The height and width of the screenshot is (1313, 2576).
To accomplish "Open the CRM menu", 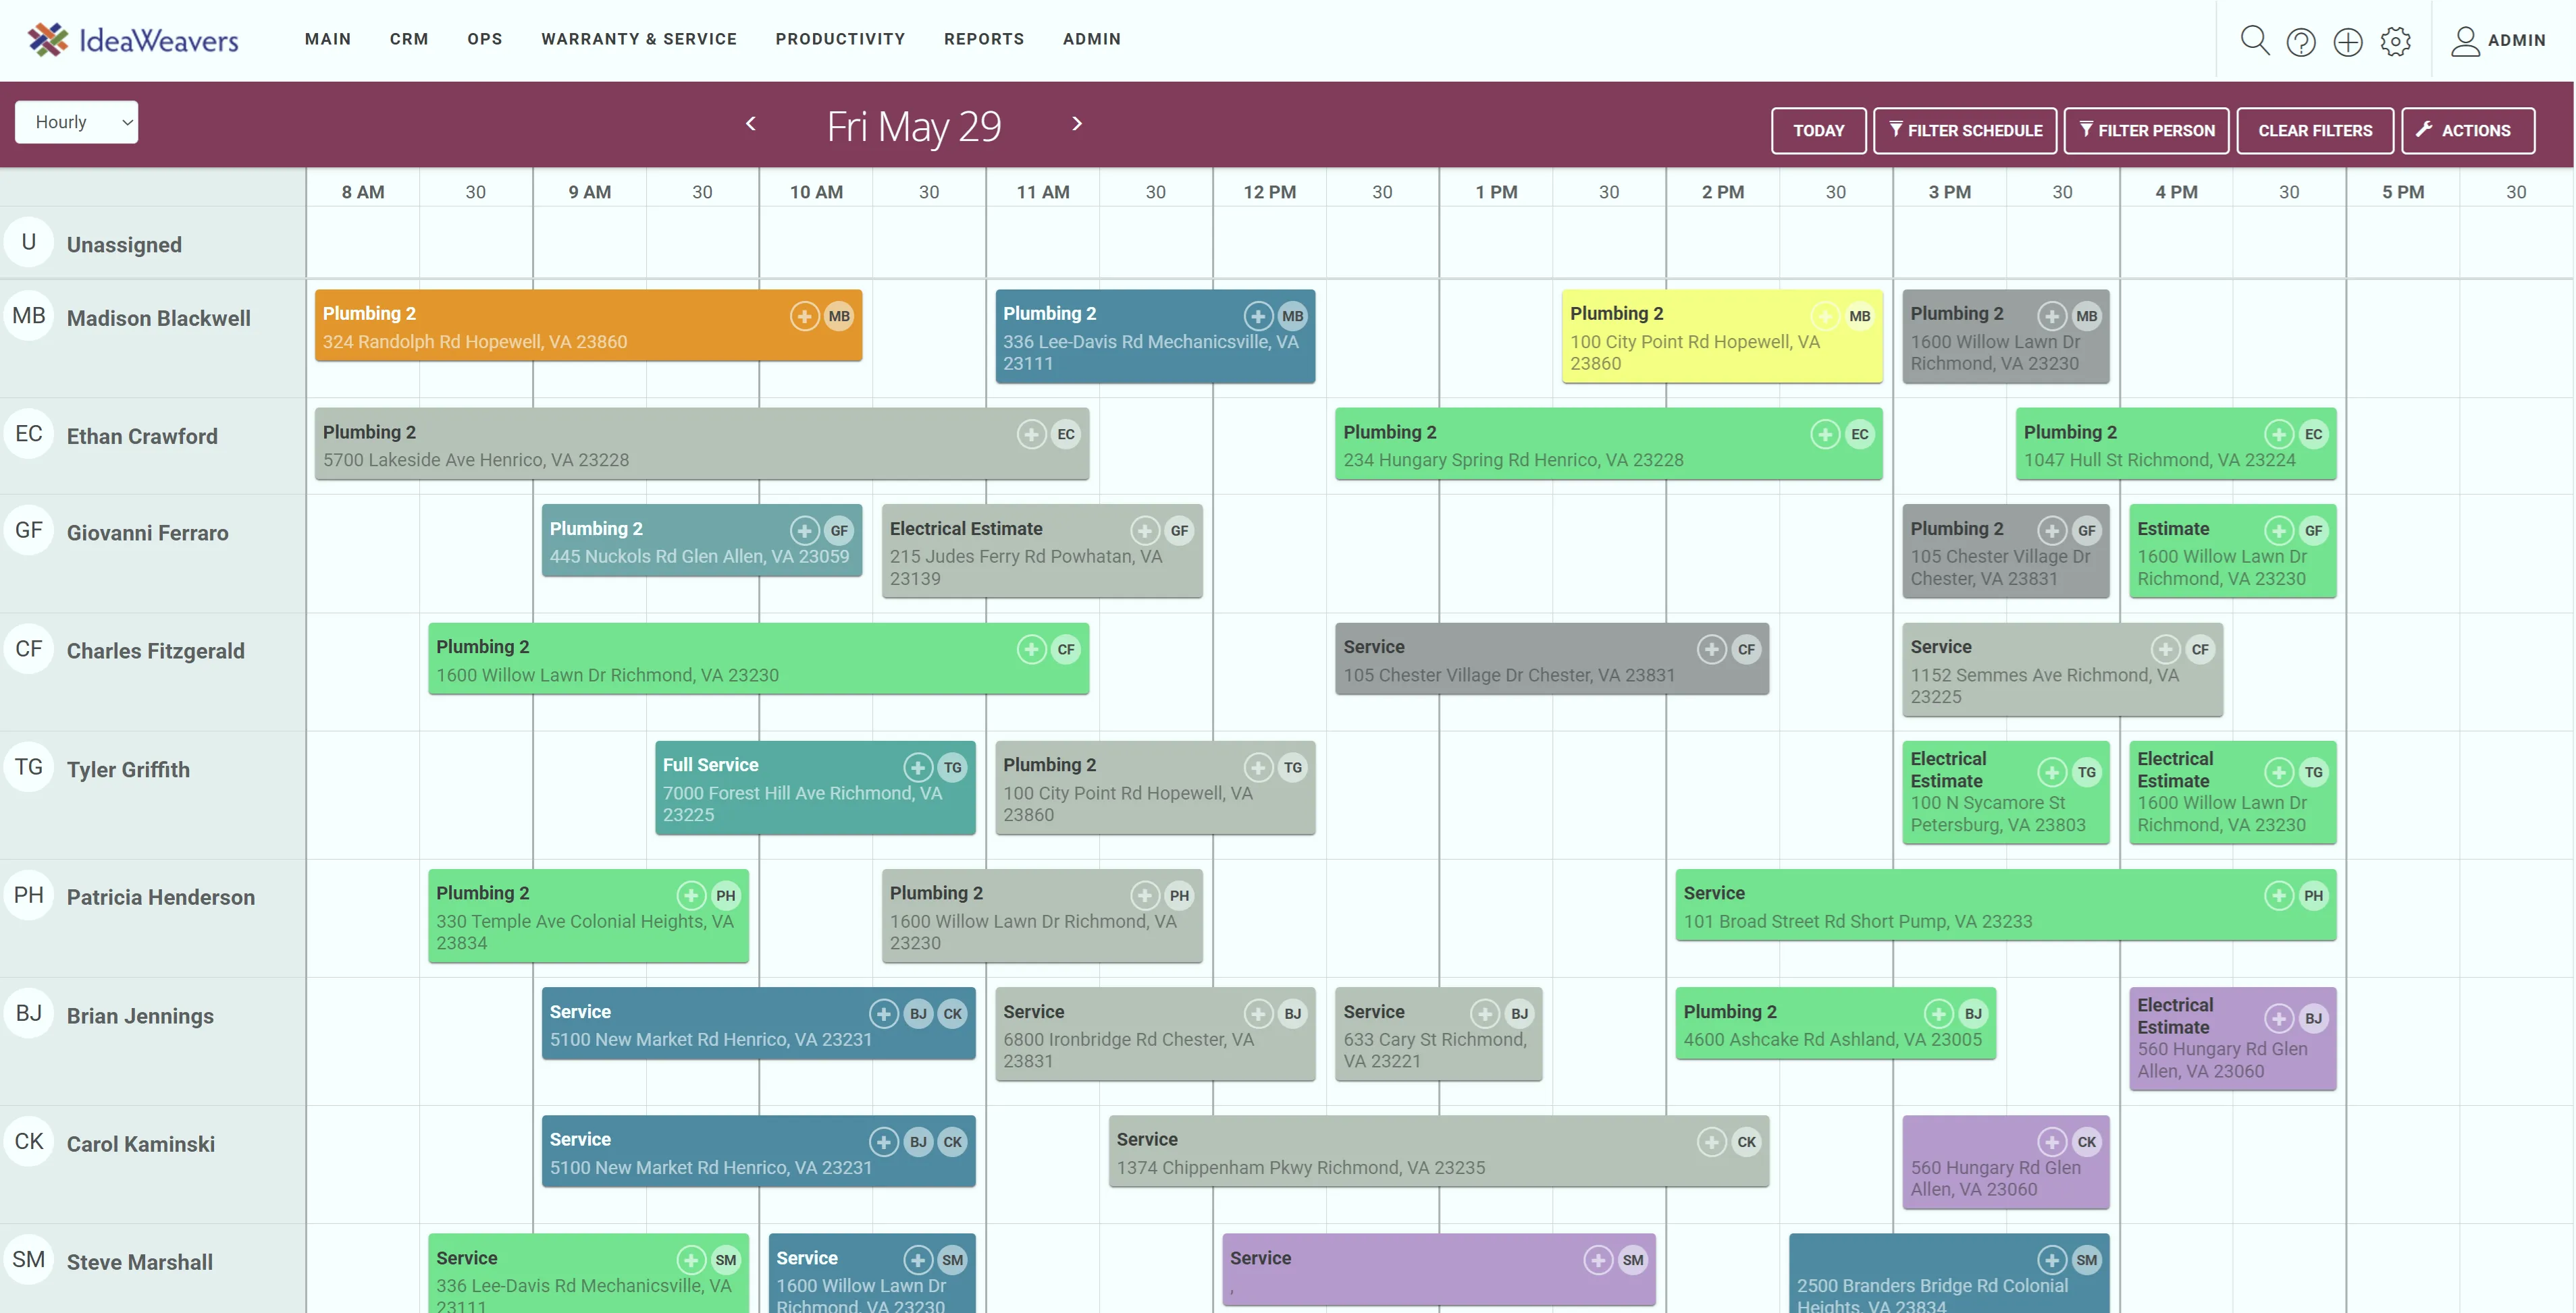I will coord(409,39).
